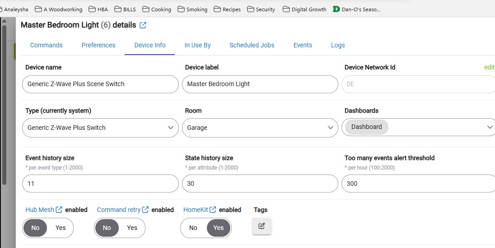Click the edit link for Device Network Id

tap(489, 68)
